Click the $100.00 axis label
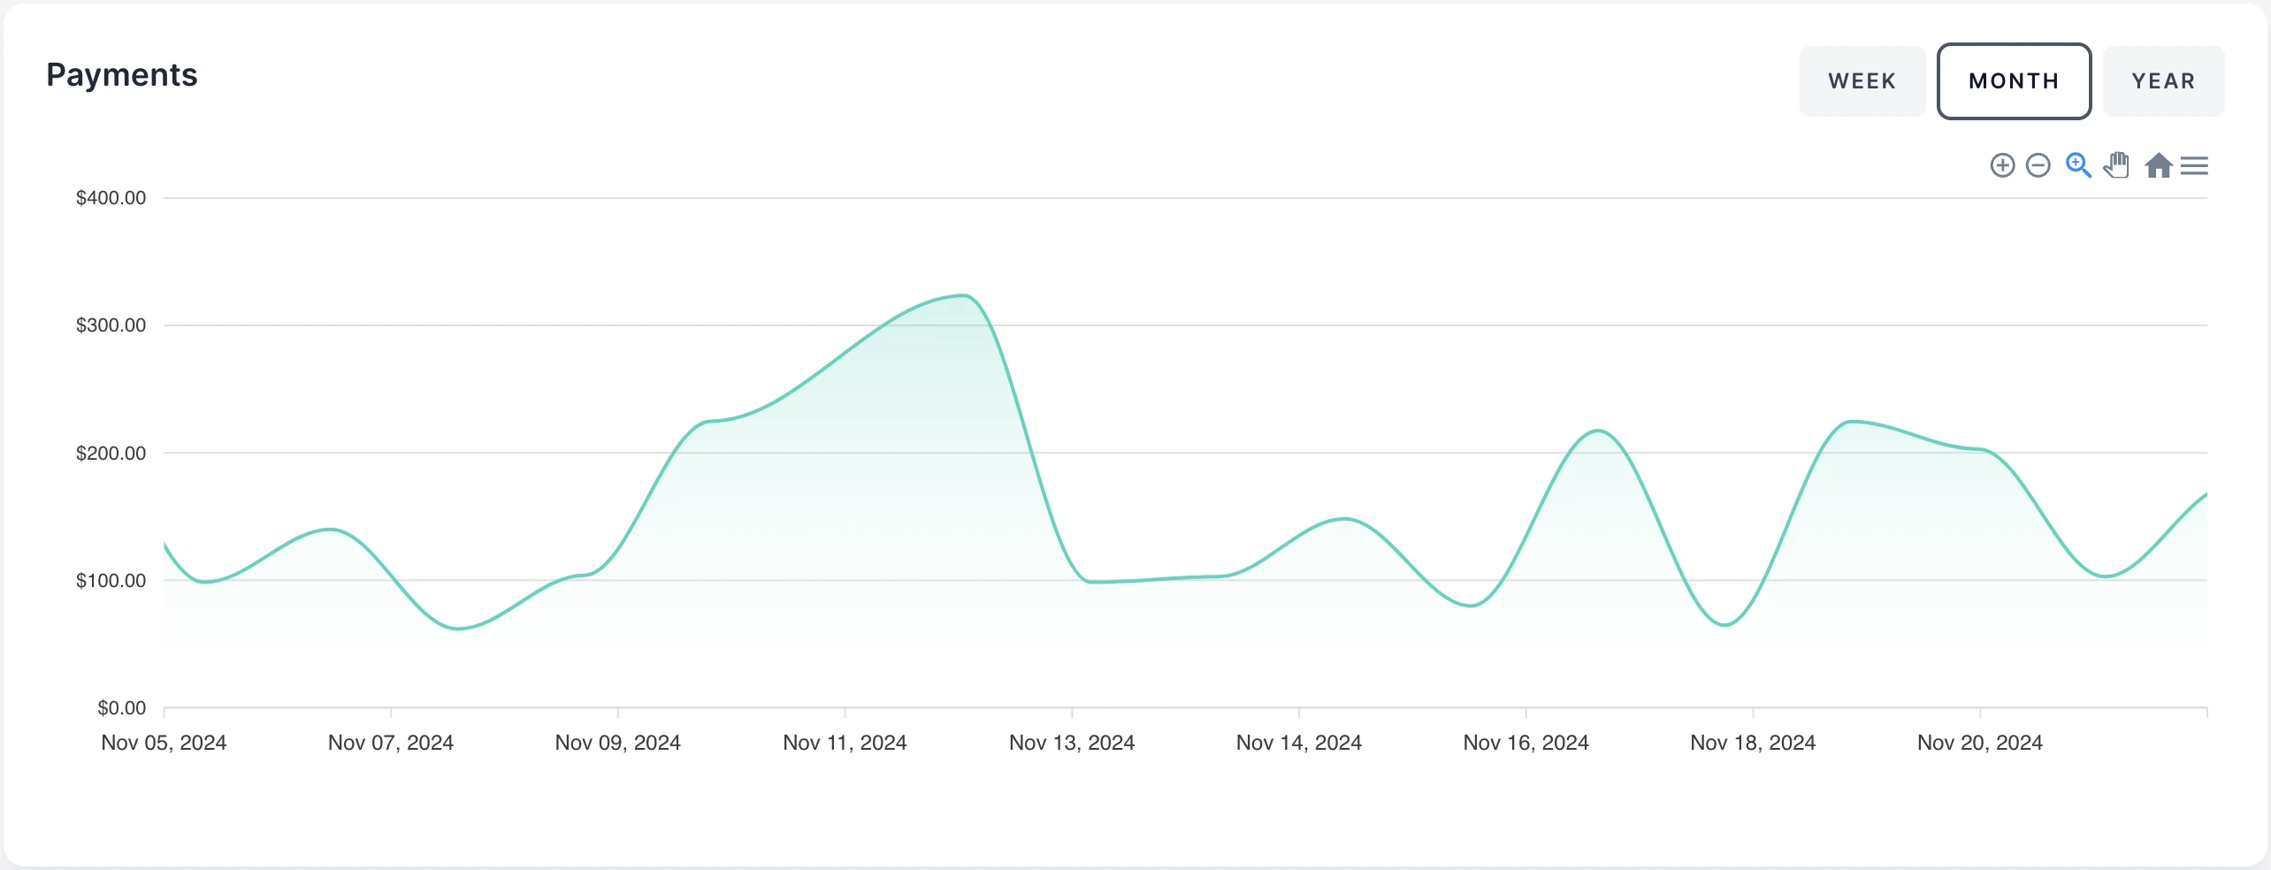Viewport: 2271px width, 870px height. point(111,581)
